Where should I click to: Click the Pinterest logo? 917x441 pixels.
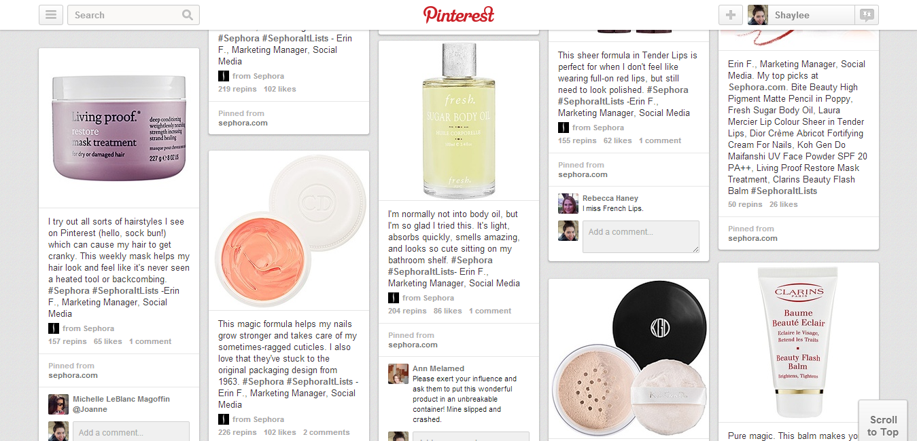(x=459, y=14)
